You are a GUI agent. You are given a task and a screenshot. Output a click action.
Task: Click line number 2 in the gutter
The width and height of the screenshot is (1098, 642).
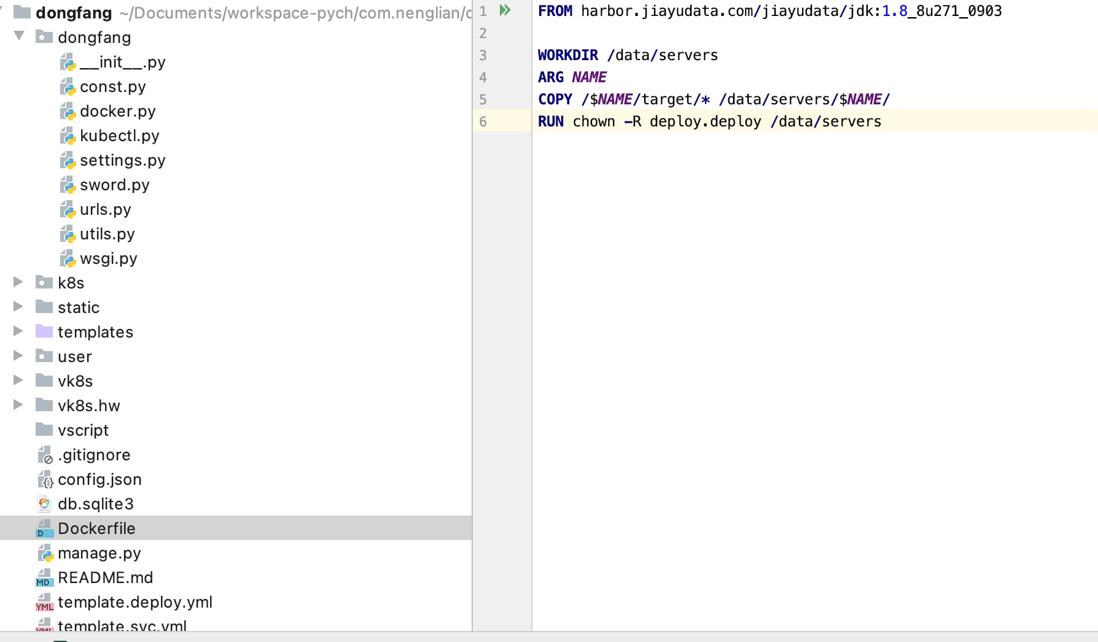(483, 33)
